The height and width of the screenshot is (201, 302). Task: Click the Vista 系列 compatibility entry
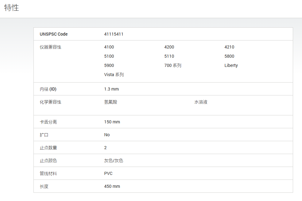(x=114, y=75)
